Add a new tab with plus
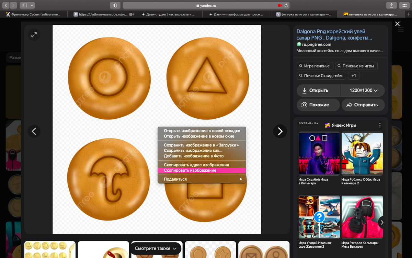 (x=408, y=14)
